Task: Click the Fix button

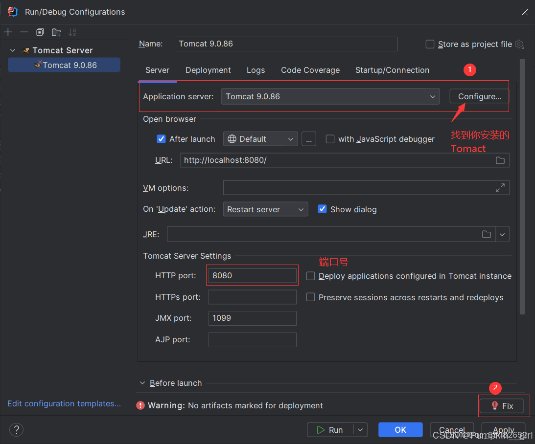Action: [x=502, y=405]
